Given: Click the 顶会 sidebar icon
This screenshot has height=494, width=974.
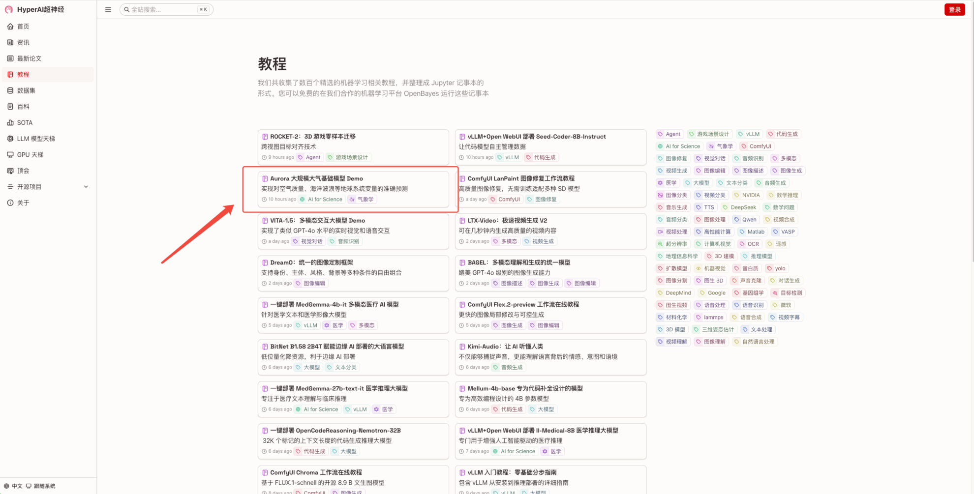Looking at the screenshot, I should 10,171.
